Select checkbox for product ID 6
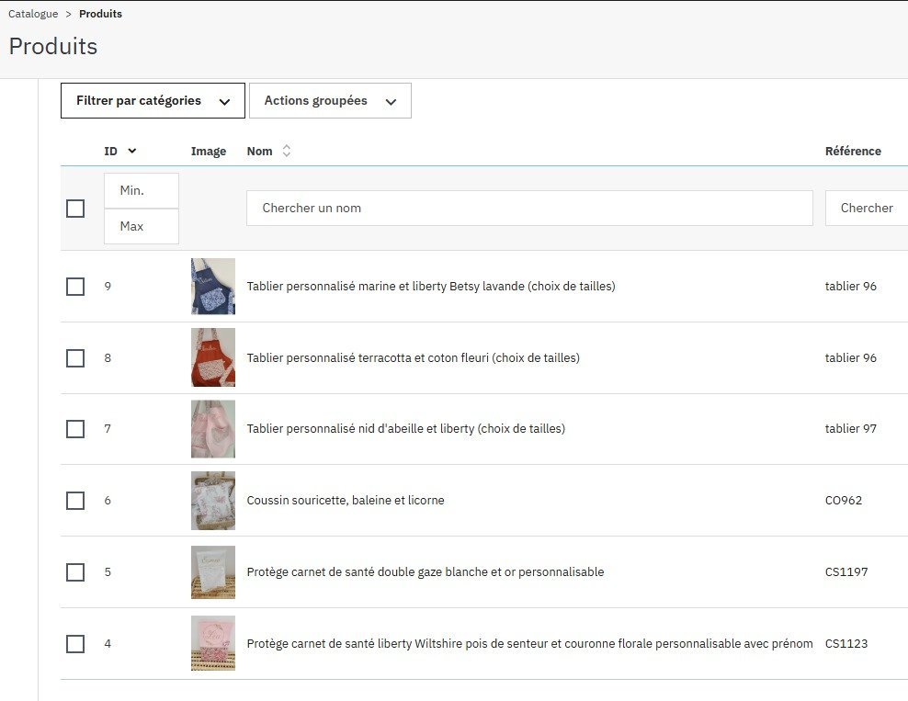The height and width of the screenshot is (701, 908). click(75, 501)
